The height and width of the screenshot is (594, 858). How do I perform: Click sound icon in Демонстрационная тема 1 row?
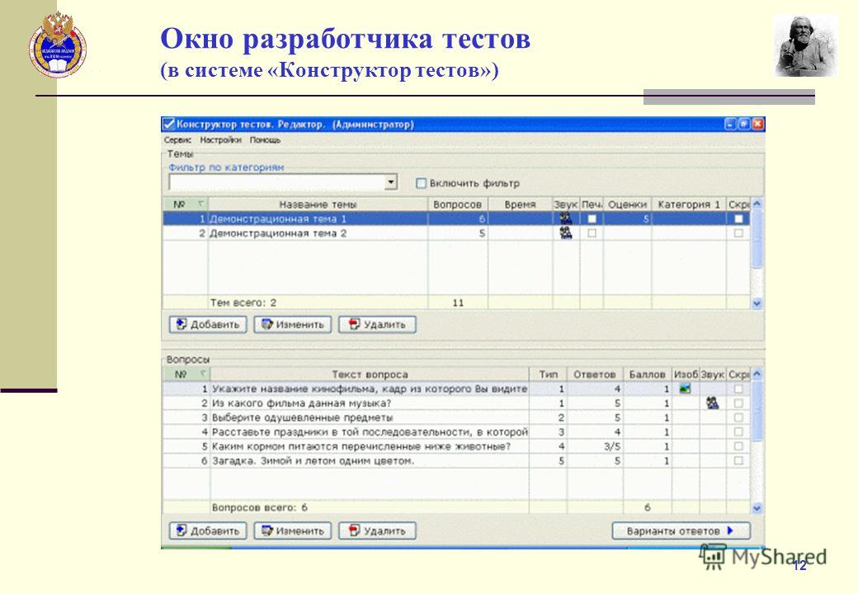pyautogui.click(x=566, y=219)
